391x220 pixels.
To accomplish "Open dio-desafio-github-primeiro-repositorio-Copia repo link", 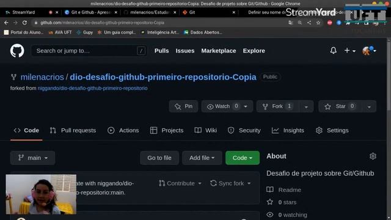I will pos(163,77).
